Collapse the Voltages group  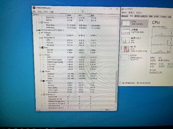tap(40, 33)
